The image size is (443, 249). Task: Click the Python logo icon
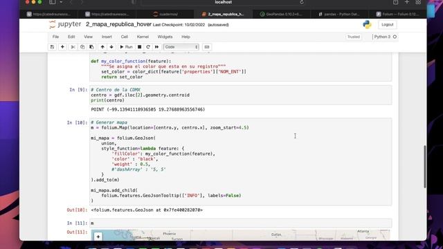(x=367, y=25)
